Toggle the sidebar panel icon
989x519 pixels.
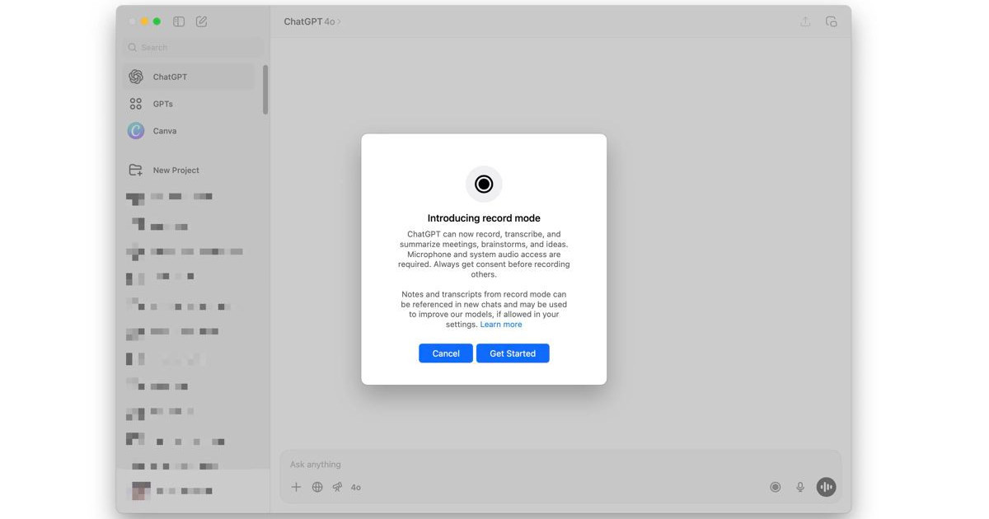(x=179, y=21)
